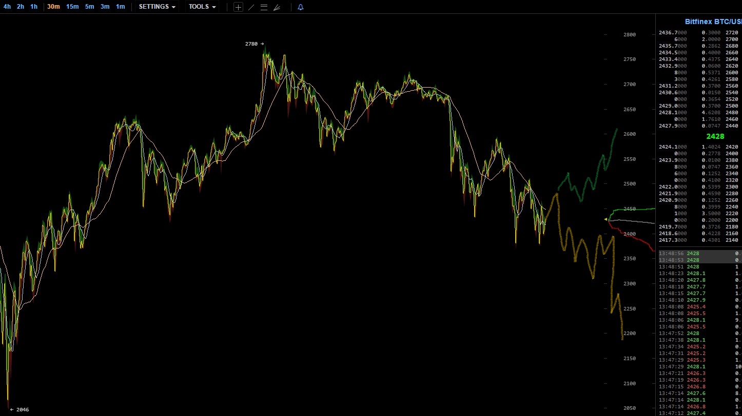This screenshot has width=742, height=416.
Task: Select the 13:48:15 trade entry
Action: pos(700,294)
